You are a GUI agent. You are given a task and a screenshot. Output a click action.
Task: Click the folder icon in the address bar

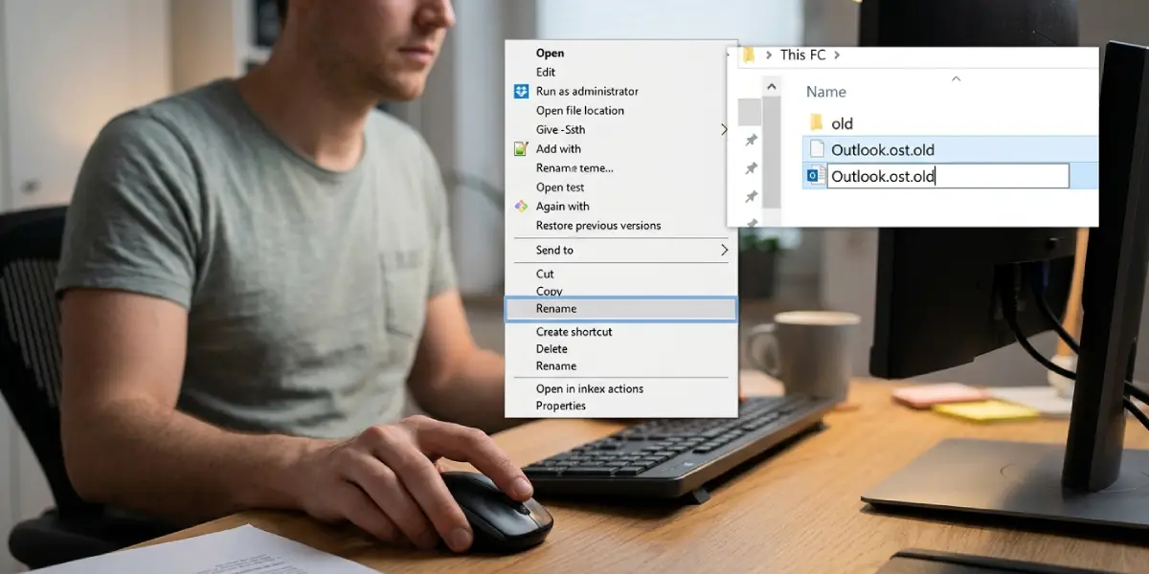(749, 55)
